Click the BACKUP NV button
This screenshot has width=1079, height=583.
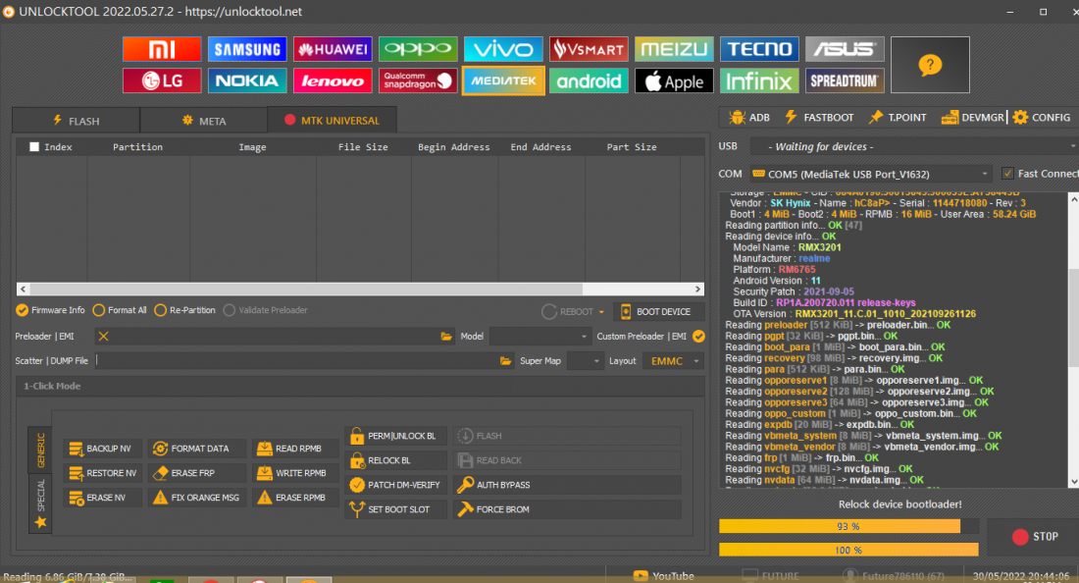pos(103,449)
